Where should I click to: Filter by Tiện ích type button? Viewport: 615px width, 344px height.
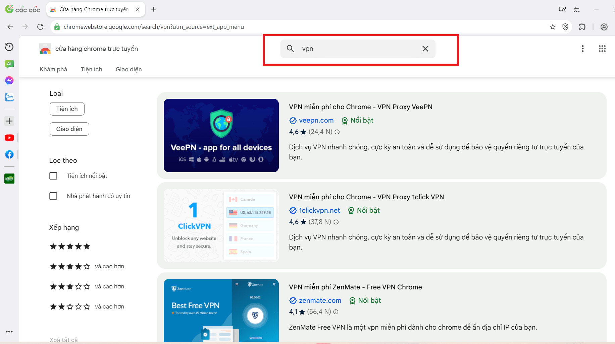(x=67, y=109)
